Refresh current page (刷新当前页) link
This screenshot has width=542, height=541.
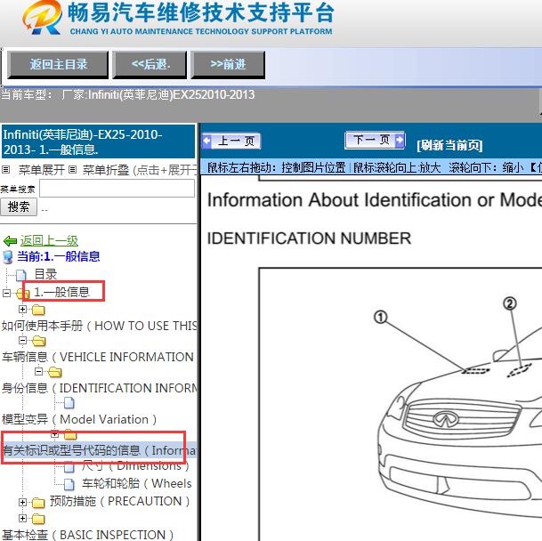449,145
